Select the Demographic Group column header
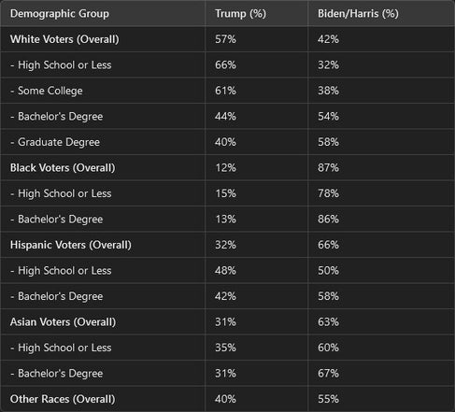 (60, 14)
